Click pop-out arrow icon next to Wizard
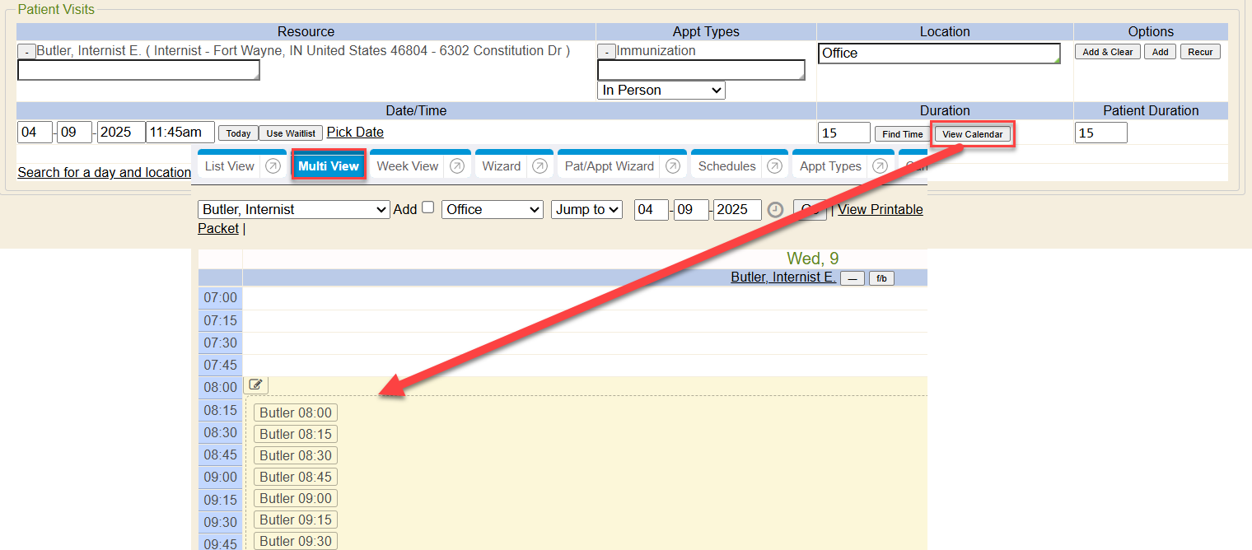Image resolution: width=1252 pixels, height=550 pixels. coord(540,166)
